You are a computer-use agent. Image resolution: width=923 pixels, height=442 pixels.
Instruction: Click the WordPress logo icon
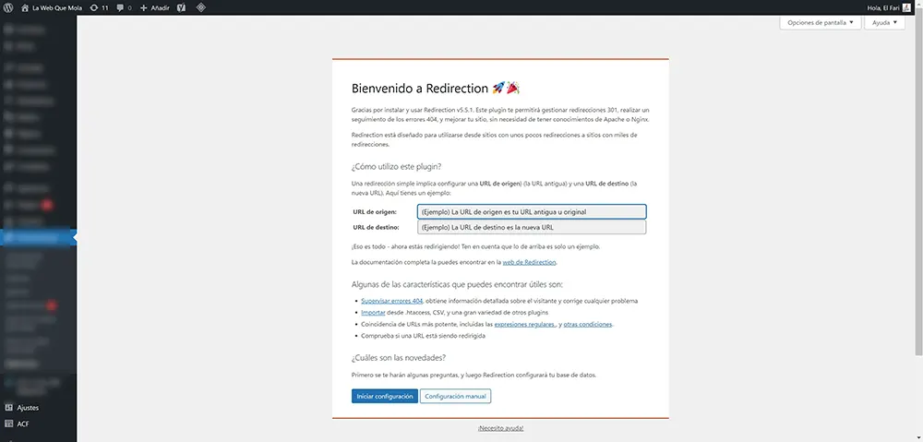tap(7, 6)
